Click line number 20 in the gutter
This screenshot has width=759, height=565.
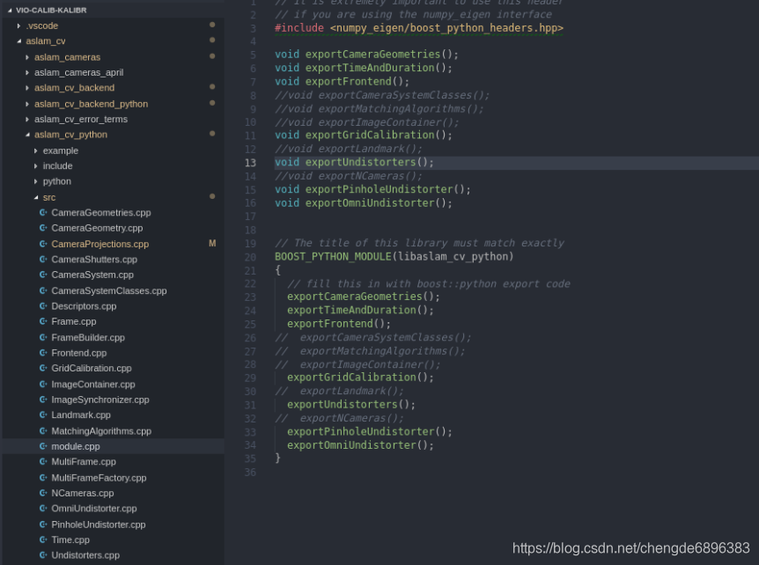(x=250, y=257)
